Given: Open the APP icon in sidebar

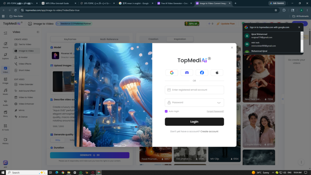Looking at the screenshot, I should tap(5, 164).
